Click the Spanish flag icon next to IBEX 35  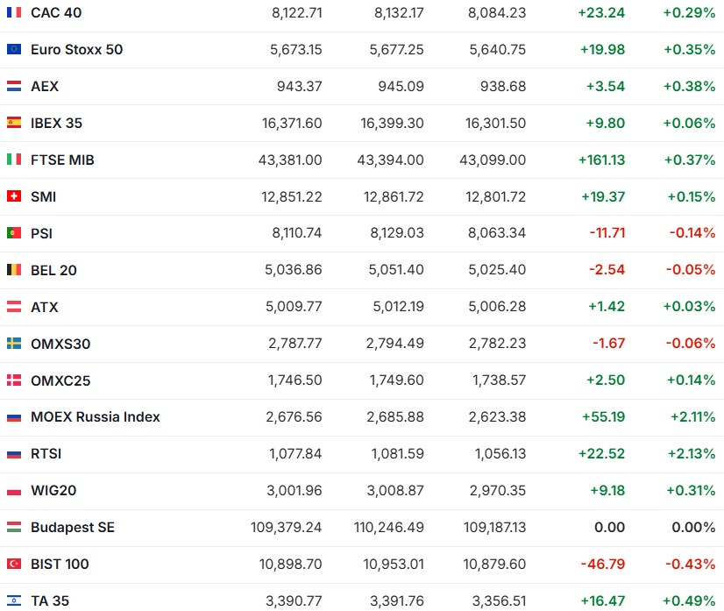tap(13, 123)
